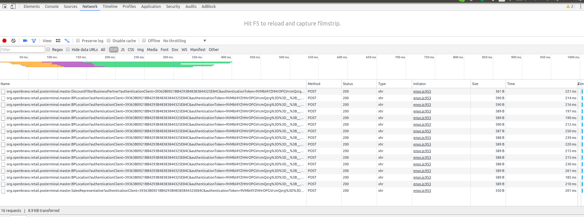Open the DevTools three-dot menu
The image size is (584, 217).
[x=580, y=6]
